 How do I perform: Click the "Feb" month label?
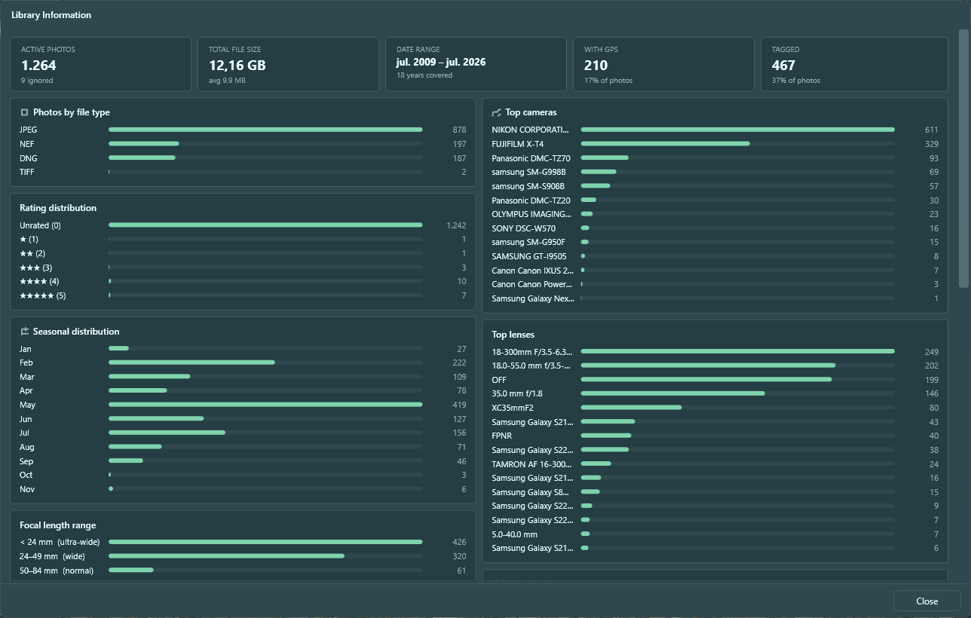click(x=26, y=363)
